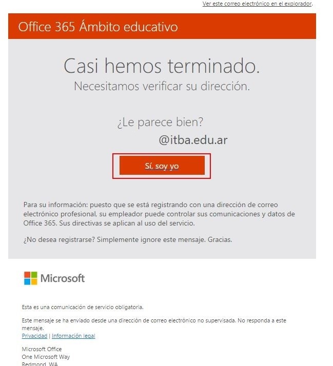Click the "Sí, soy yo" confirmation button
333x366 pixels.
(162, 166)
